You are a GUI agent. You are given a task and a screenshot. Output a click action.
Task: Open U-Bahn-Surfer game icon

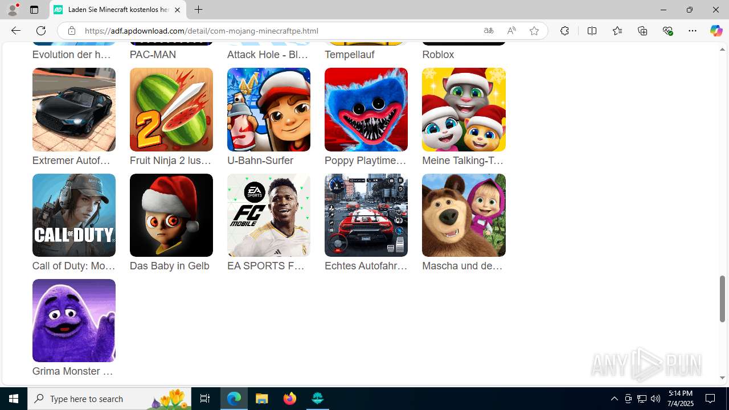click(x=269, y=109)
